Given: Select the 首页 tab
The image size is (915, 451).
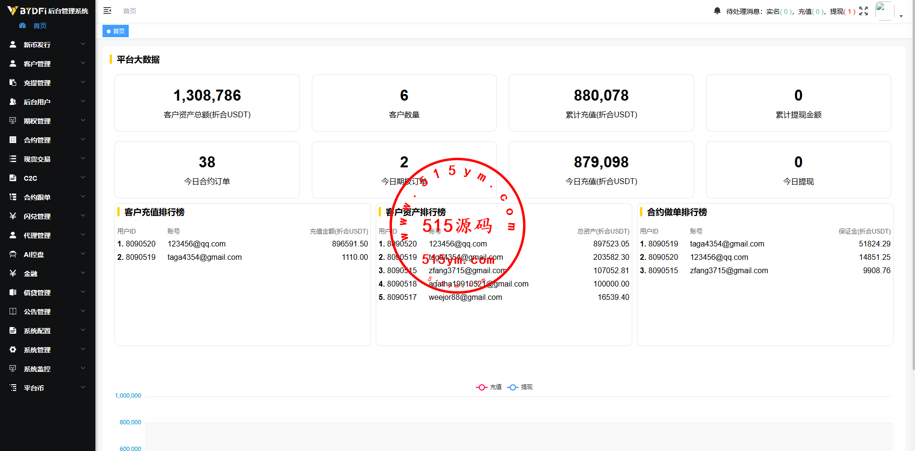Looking at the screenshot, I should 115,31.
